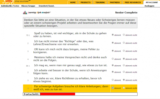Select 'stimmt nicht' for 'Spaß zu haben' question
This screenshot has height=99, width=160.
coord(124,35)
